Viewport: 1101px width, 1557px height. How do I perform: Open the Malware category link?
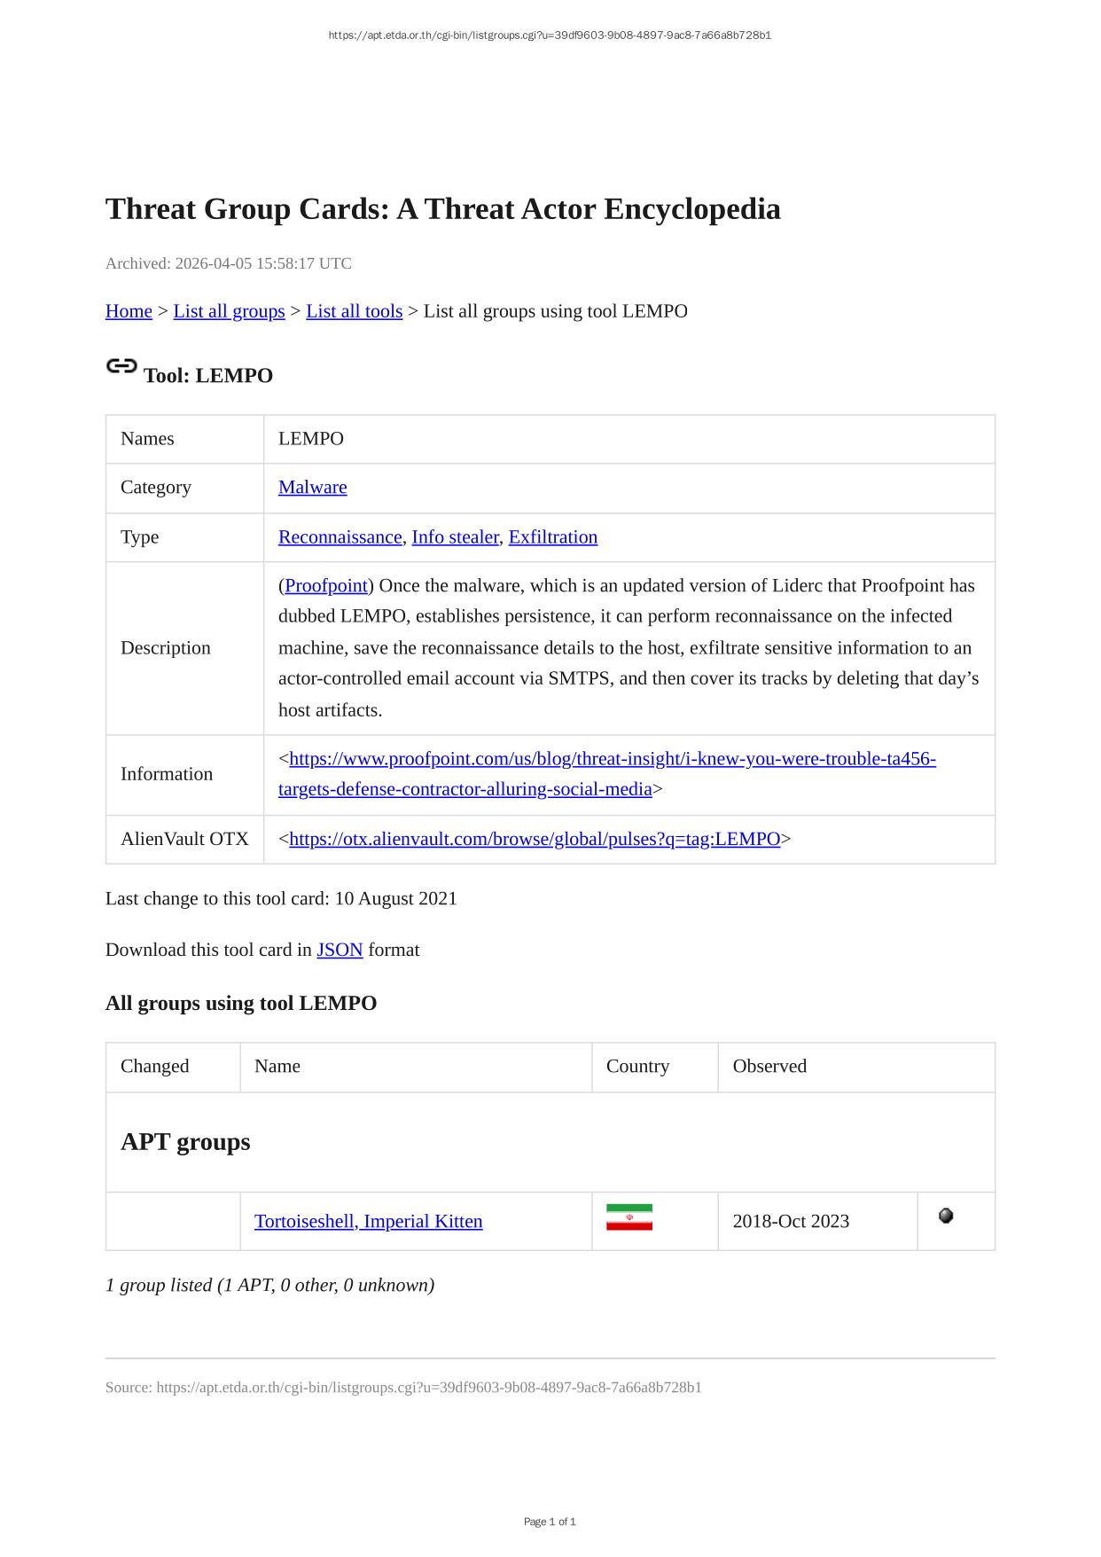tap(312, 488)
